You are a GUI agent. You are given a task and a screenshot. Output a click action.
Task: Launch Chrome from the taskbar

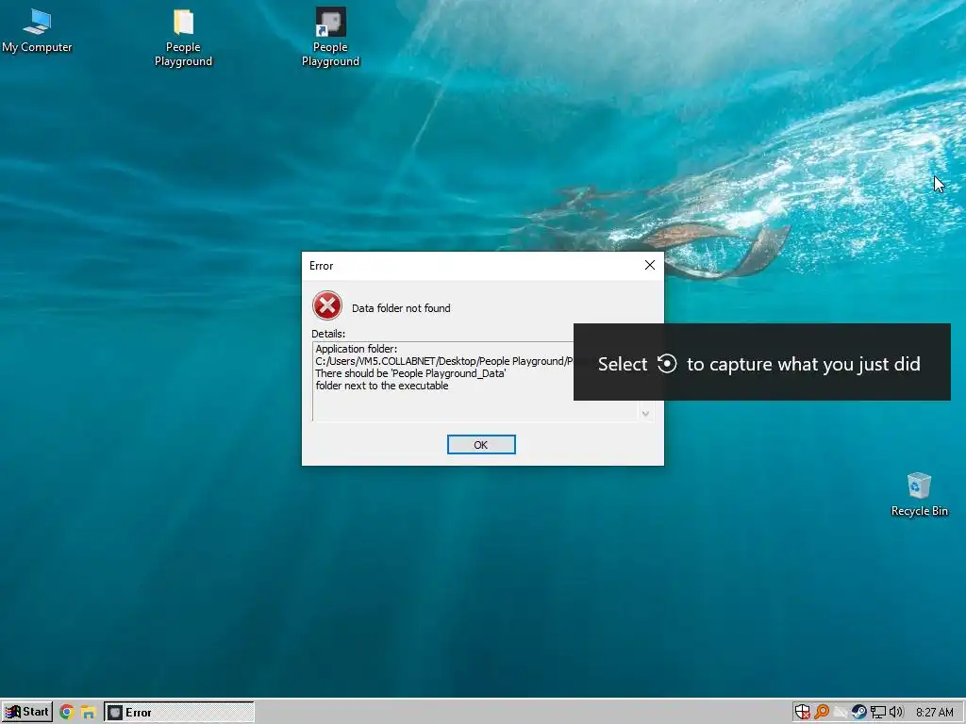point(67,713)
